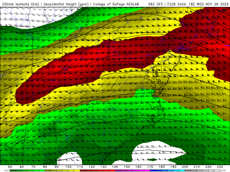This screenshot has width=230, height=172.
Task: Click the 180 value on the legend
Action: click(162, 167)
